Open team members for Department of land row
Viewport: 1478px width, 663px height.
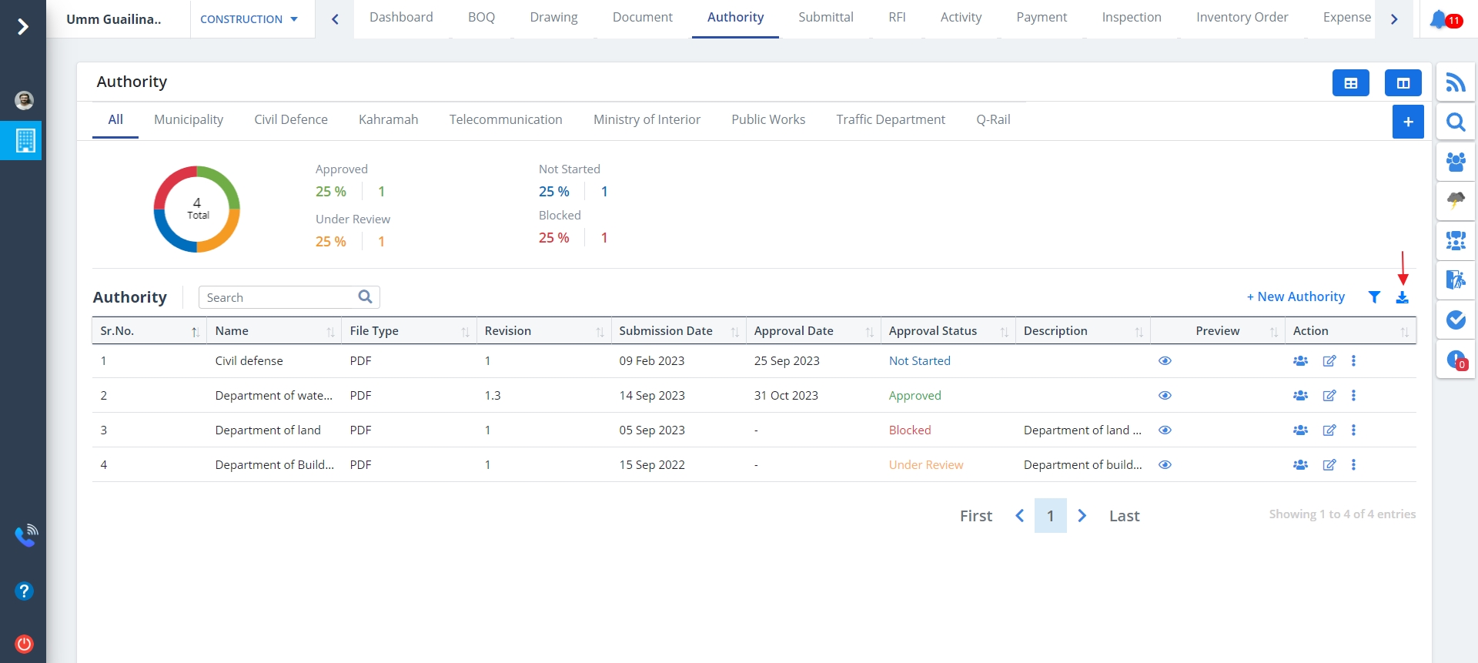click(x=1300, y=430)
